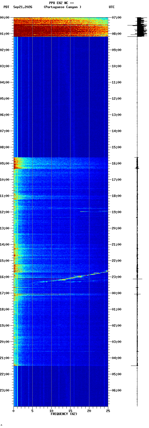This screenshot has height=428, width=149.
Task: Click the PDT time label '21:00'
Action: tap(5, 358)
